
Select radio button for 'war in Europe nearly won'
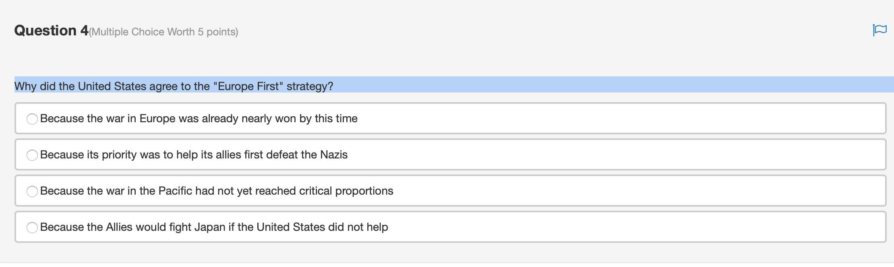[x=32, y=119]
